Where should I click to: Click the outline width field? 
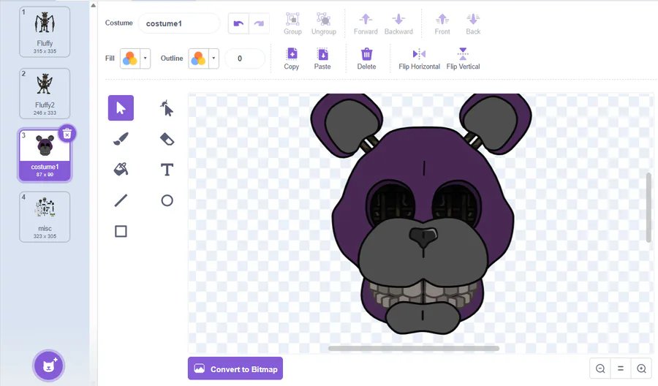click(x=245, y=58)
